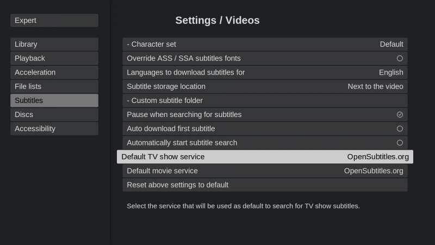Screen dimensions: 435x245
Task: Click Reset above settings to default
Action: (x=265, y=185)
